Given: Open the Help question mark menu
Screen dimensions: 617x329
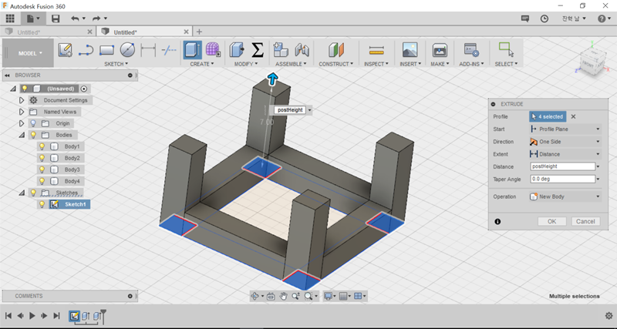Looking at the screenshot, I should point(604,18).
